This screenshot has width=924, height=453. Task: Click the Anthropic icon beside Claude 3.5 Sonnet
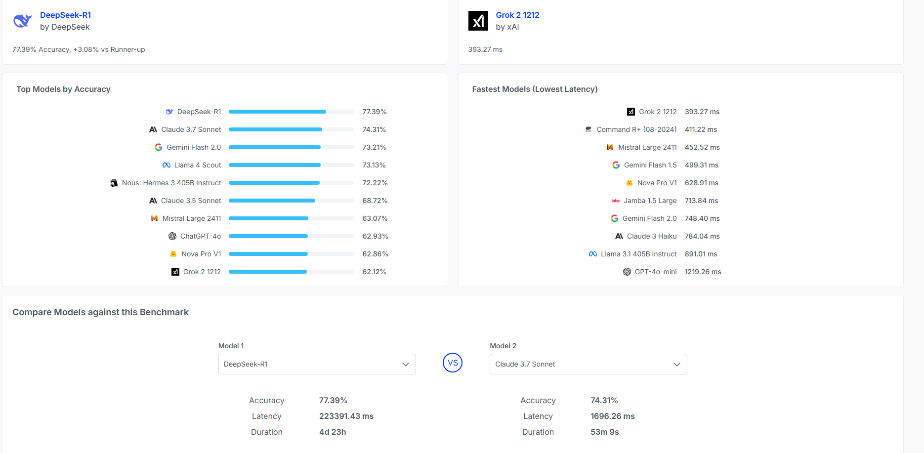(x=153, y=201)
